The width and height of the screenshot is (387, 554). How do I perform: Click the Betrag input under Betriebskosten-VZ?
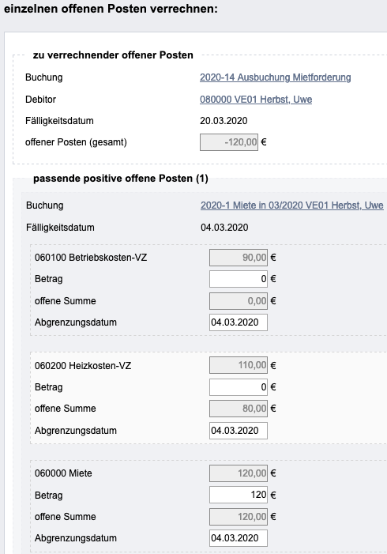tap(239, 279)
